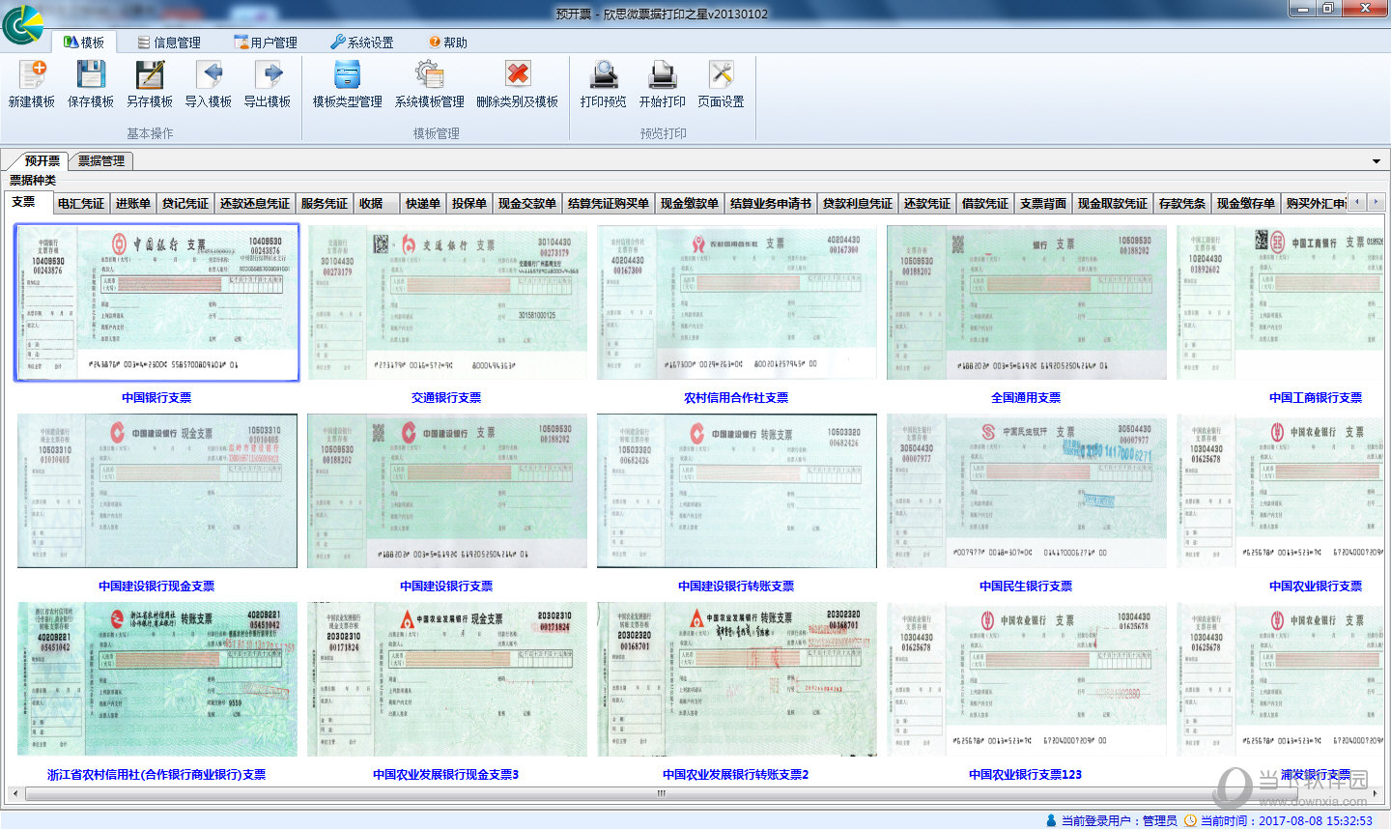Open 页面设置 tools icon
1391x830 pixels.
pyautogui.click(x=722, y=75)
